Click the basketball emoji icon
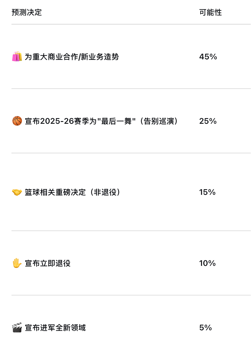This screenshot has height=346, width=251. pyautogui.click(x=17, y=121)
